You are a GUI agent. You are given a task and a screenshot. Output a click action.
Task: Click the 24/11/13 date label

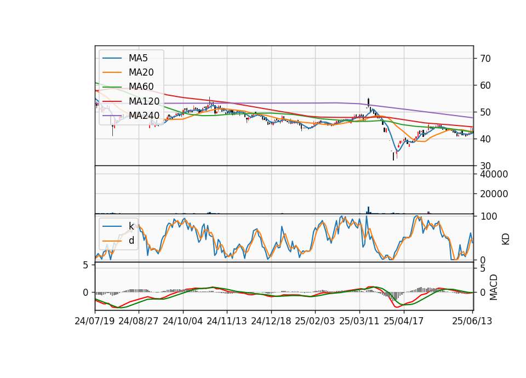[x=227, y=321]
